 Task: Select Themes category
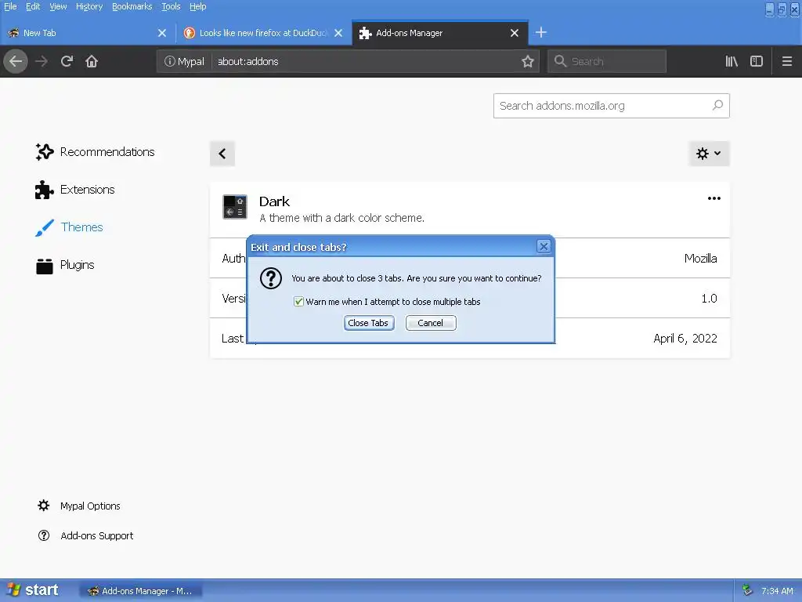(69, 227)
